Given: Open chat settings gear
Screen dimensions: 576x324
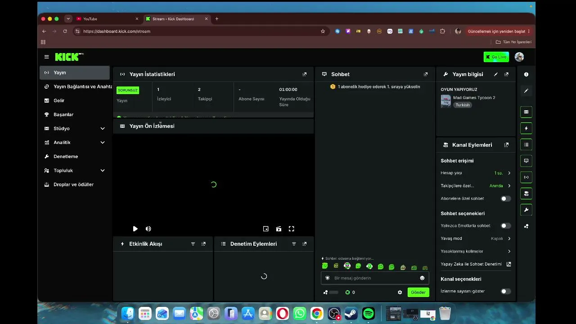Looking at the screenshot, I should pyautogui.click(x=400, y=292).
